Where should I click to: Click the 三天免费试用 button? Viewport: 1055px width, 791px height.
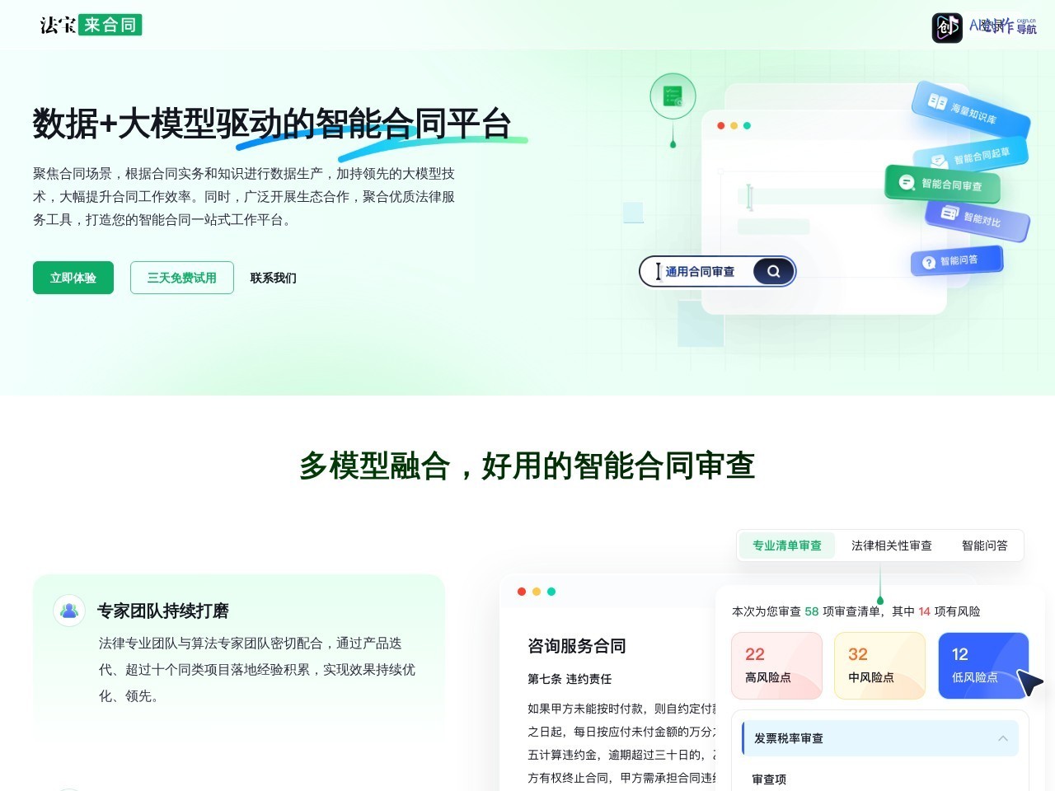pyautogui.click(x=182, y=278)
